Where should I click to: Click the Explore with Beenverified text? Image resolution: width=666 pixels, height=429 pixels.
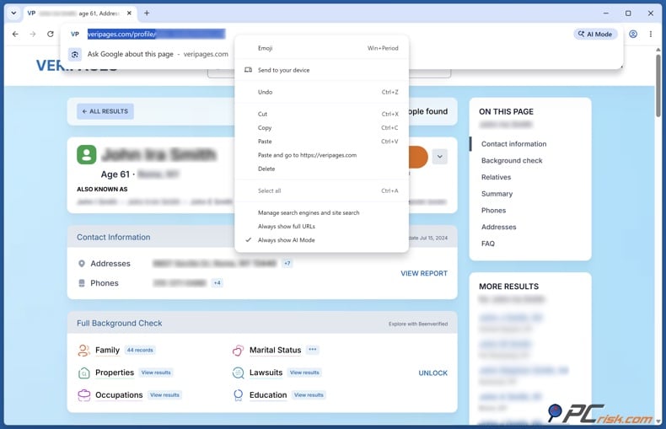[418, 324]
